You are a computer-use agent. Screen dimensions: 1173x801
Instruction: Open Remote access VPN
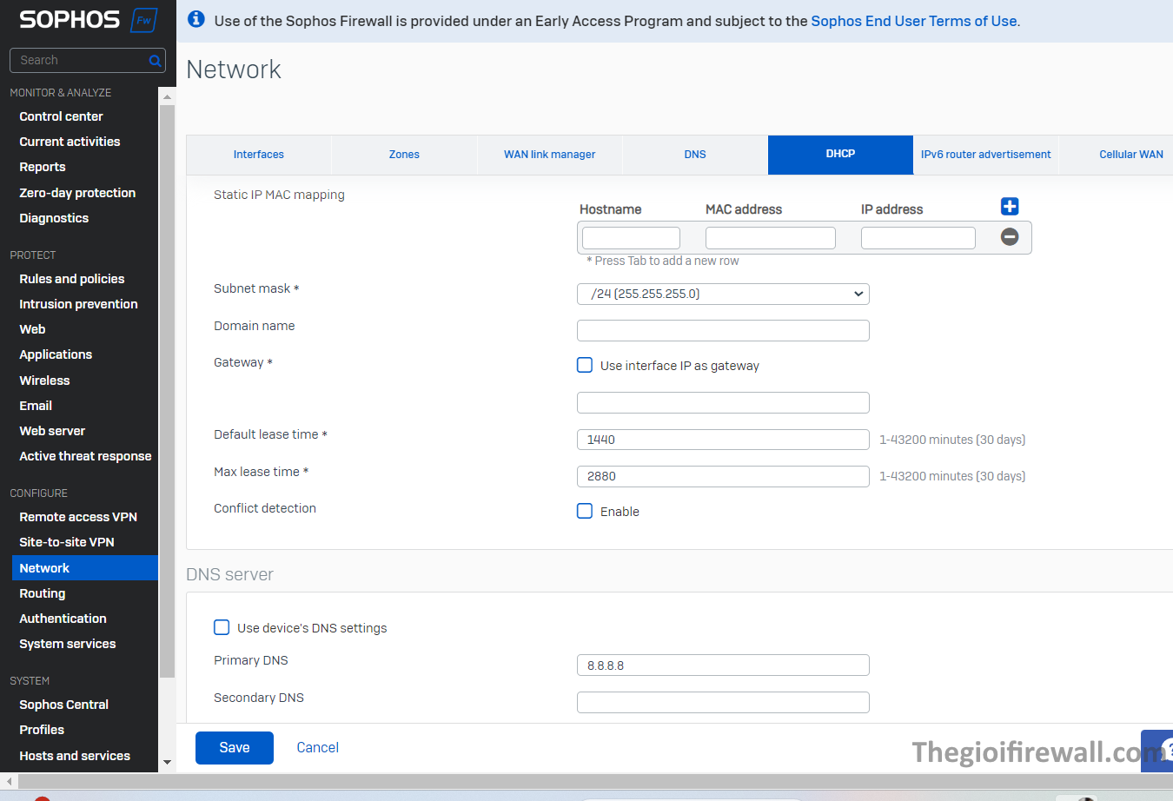click(78, 517)
